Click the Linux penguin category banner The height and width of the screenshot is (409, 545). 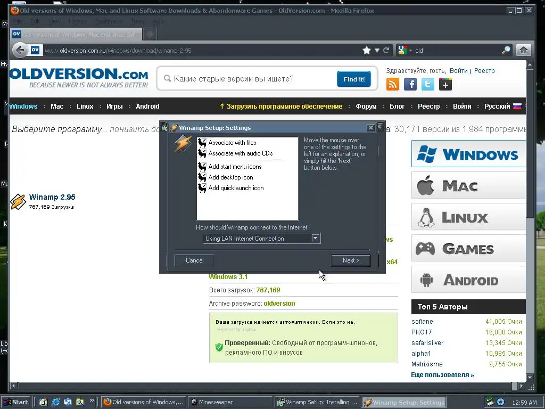tap(468, 217)
